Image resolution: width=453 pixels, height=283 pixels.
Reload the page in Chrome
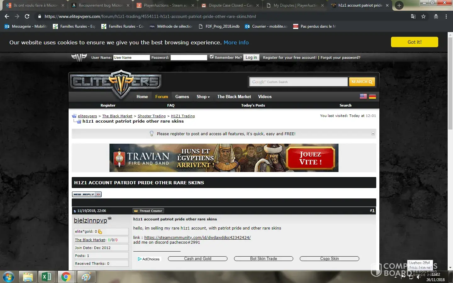click(27, 16)
